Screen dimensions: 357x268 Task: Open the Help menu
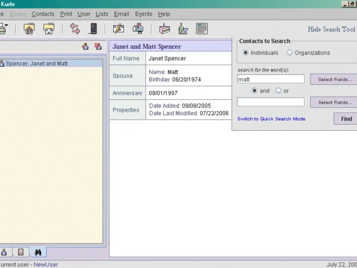coord(164,14)
